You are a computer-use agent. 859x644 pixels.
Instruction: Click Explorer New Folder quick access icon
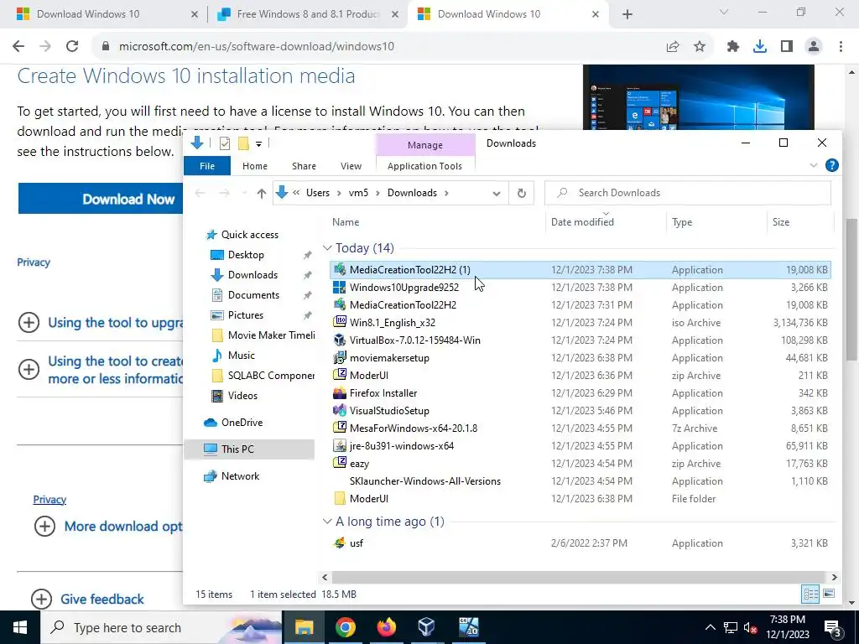click(243, 143)
